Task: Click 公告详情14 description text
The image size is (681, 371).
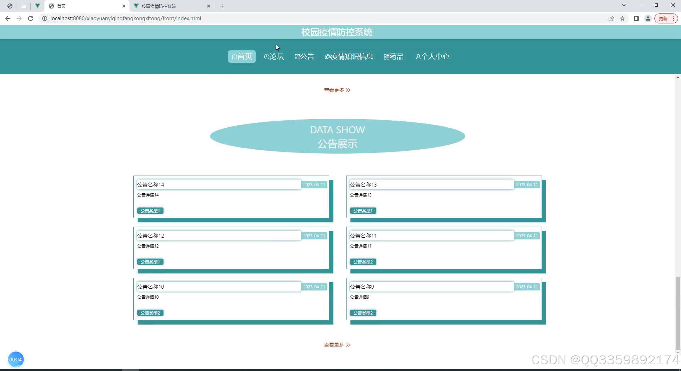Action: tap(148, 195)
